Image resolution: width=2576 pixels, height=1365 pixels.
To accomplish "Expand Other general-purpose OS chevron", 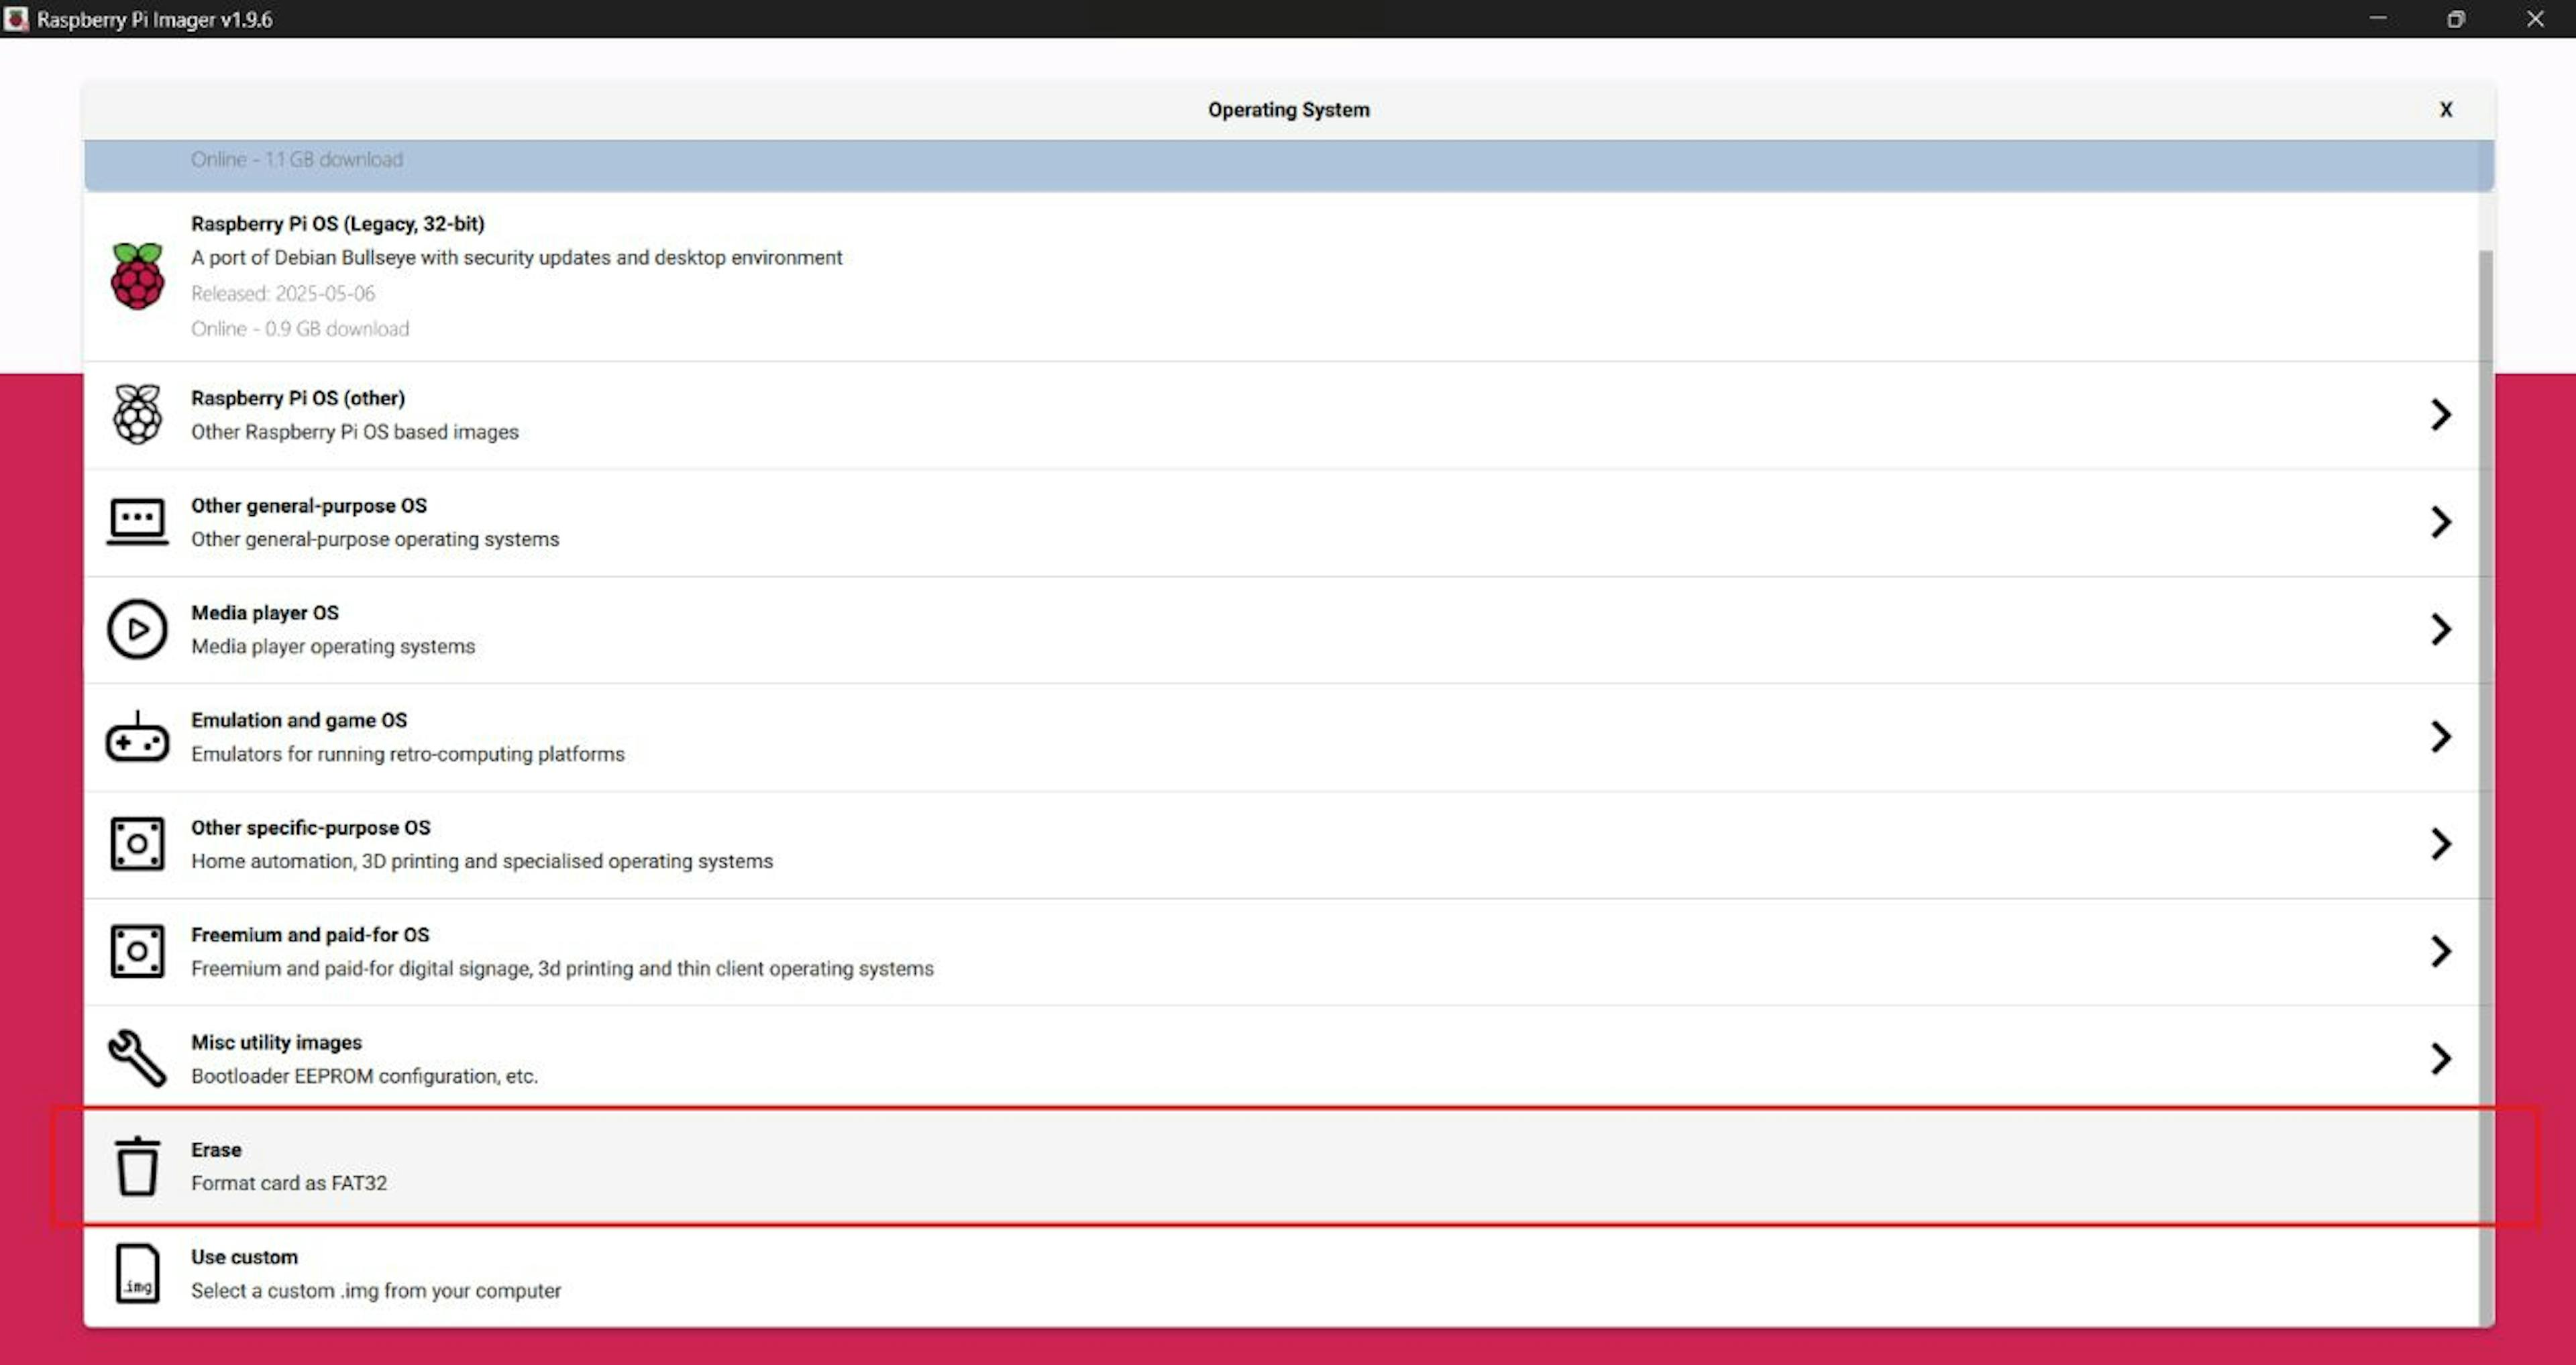I will (2441, 522).
